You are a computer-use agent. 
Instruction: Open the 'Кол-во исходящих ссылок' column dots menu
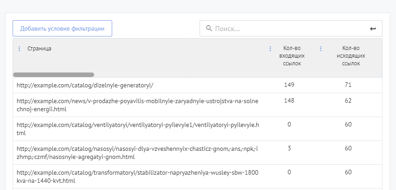click(x=321, y=49)
